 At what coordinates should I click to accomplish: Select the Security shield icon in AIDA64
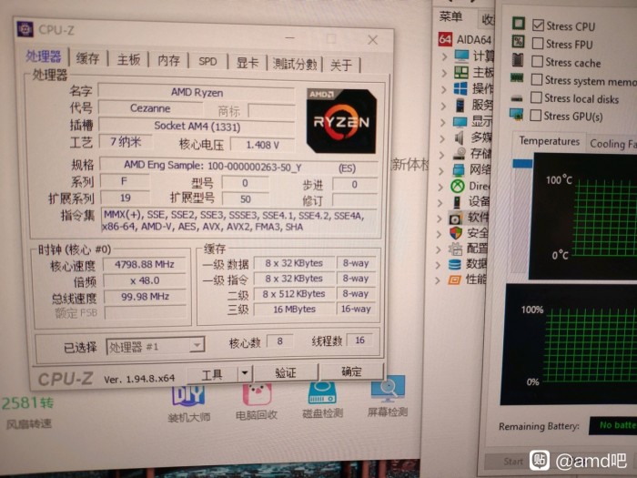[x=456, y=233]
